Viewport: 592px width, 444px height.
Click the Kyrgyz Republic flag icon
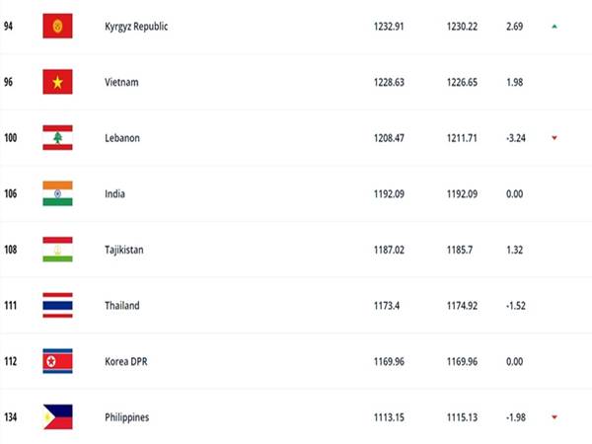[57, 26]
